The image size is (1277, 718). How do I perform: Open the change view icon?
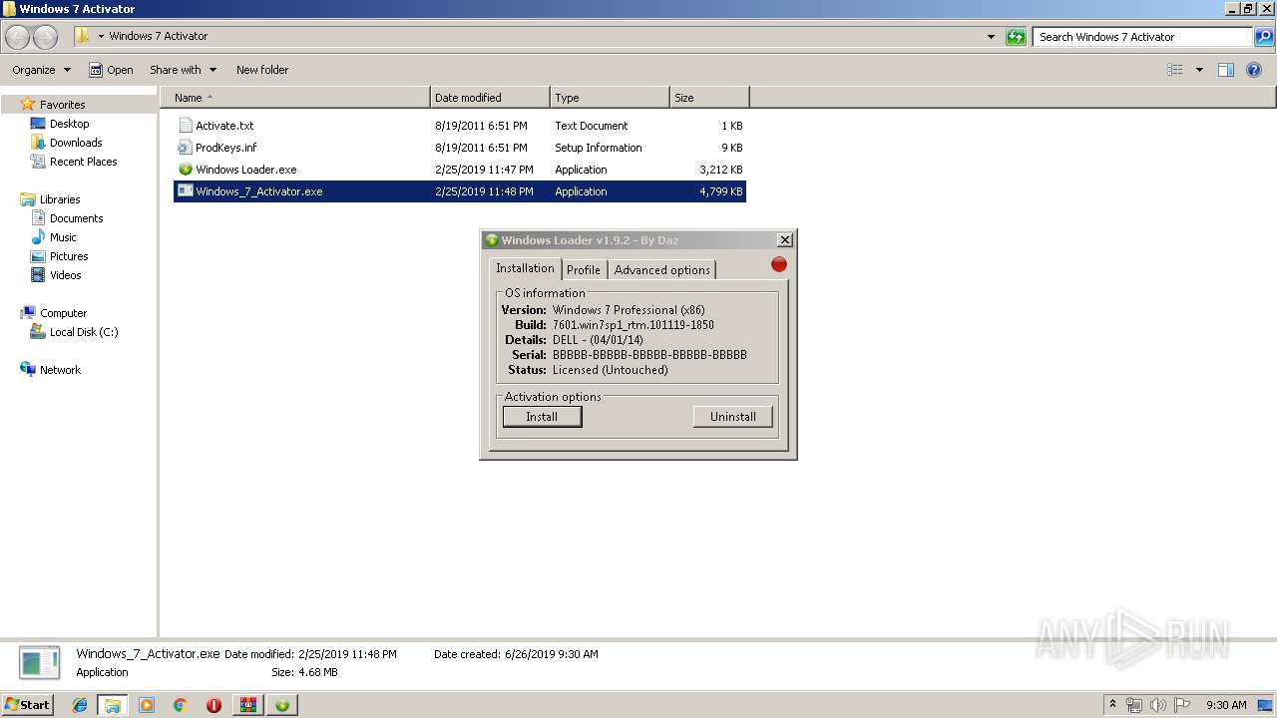[x=1175, y=70]
